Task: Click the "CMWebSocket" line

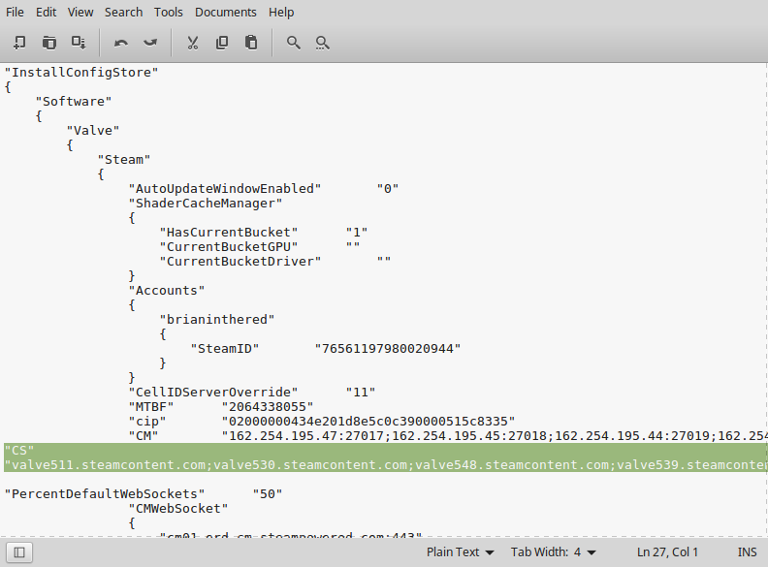Action: pyautogui.click(x=178, y=509)
